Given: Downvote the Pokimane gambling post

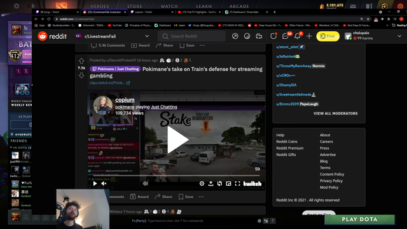Looking at the screenshot, I should pos(81,75).
